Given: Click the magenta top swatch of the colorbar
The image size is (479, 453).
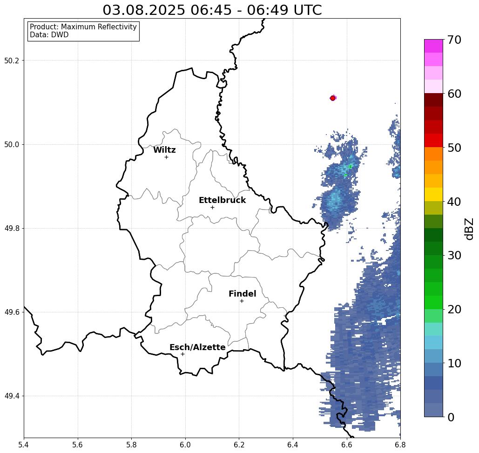Looking at the screenshot, I should point(433,46).
